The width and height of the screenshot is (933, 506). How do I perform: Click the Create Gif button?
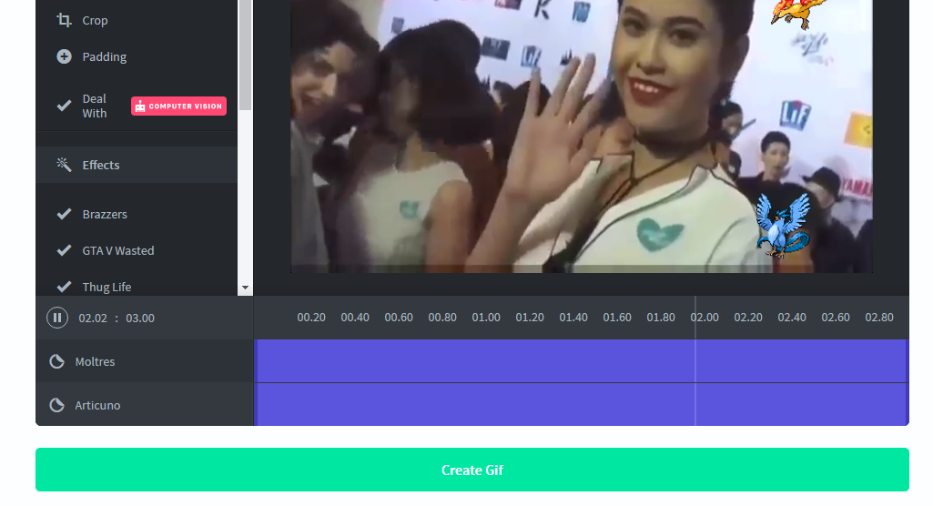click(472, 470)
